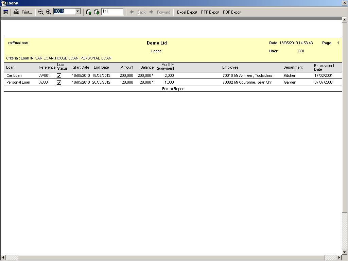Click the Back arrow icon

[132, 12]
